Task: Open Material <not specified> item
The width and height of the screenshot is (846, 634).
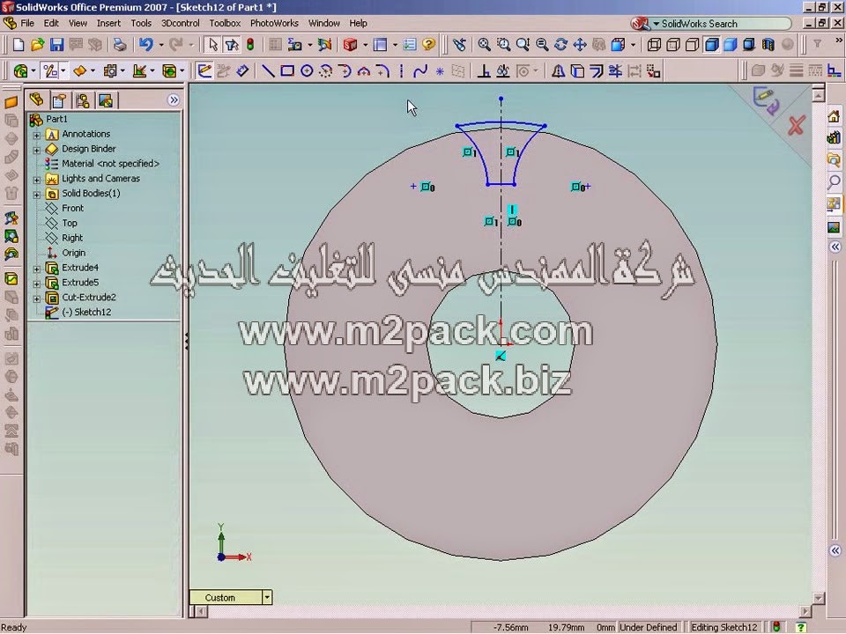Action: 110,164
